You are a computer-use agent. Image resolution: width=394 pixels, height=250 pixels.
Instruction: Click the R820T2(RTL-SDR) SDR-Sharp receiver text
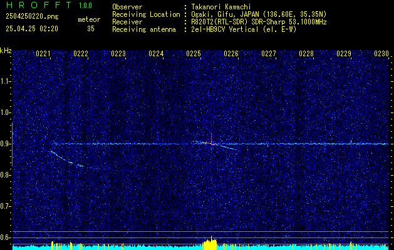tap(259, 22)
